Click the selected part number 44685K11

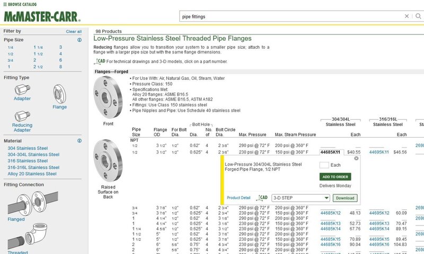(x=330, y=152)
